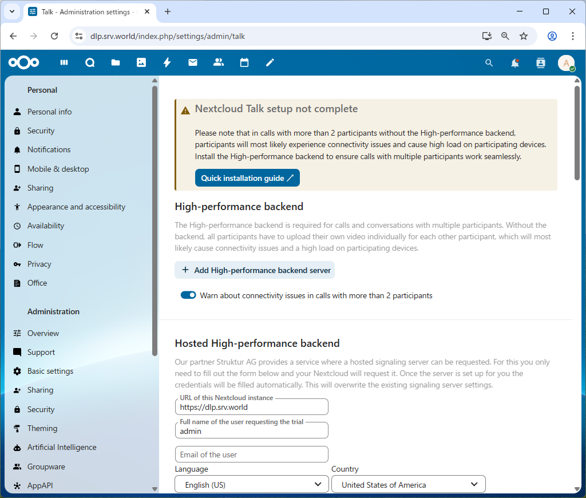Expand the Language dropdown
This screenshot has width=586, height=498.
tap(252, 484)
